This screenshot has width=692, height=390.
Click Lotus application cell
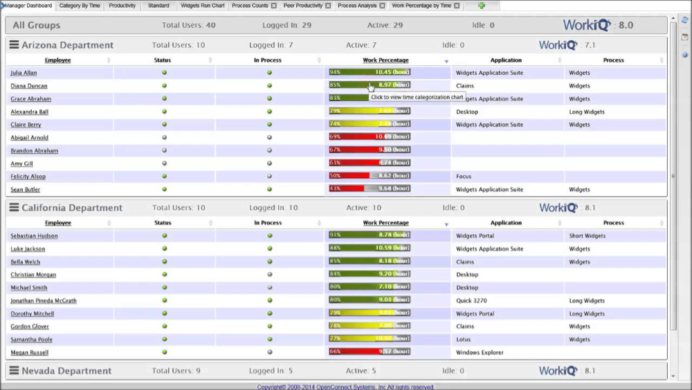(464, 339)
